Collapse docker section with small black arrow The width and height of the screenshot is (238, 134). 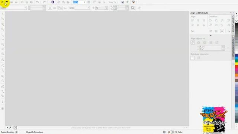point(211,35)
